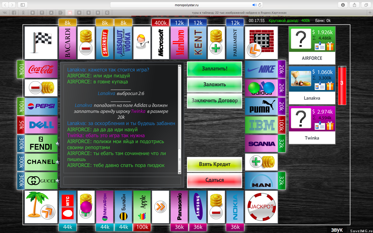Image resolution: width=373 pixels, height=233 pixels.
Task: Click the Заплатить! button
Action: 214,69
